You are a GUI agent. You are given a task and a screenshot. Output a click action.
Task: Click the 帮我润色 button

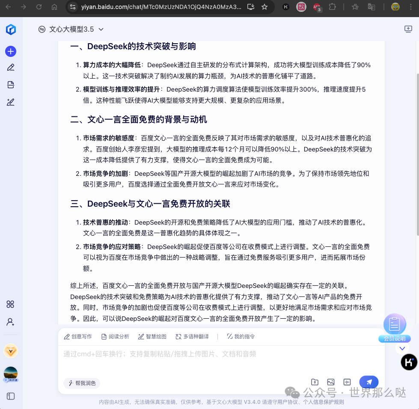(82, 383)
